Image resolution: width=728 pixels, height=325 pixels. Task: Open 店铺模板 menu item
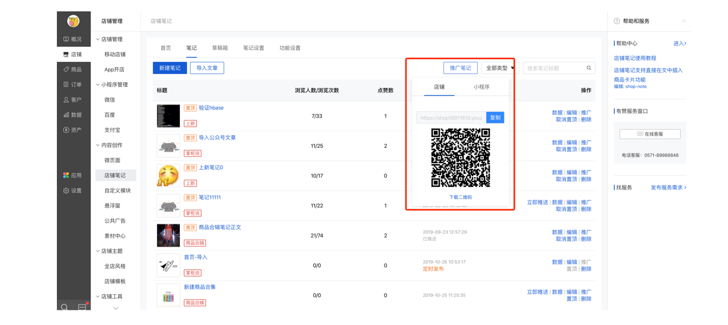click(x=115, y=281)
